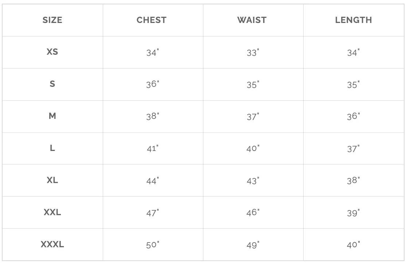Select the L size row label
Viewport: 406px width, 264px height.
coord(52,148)
